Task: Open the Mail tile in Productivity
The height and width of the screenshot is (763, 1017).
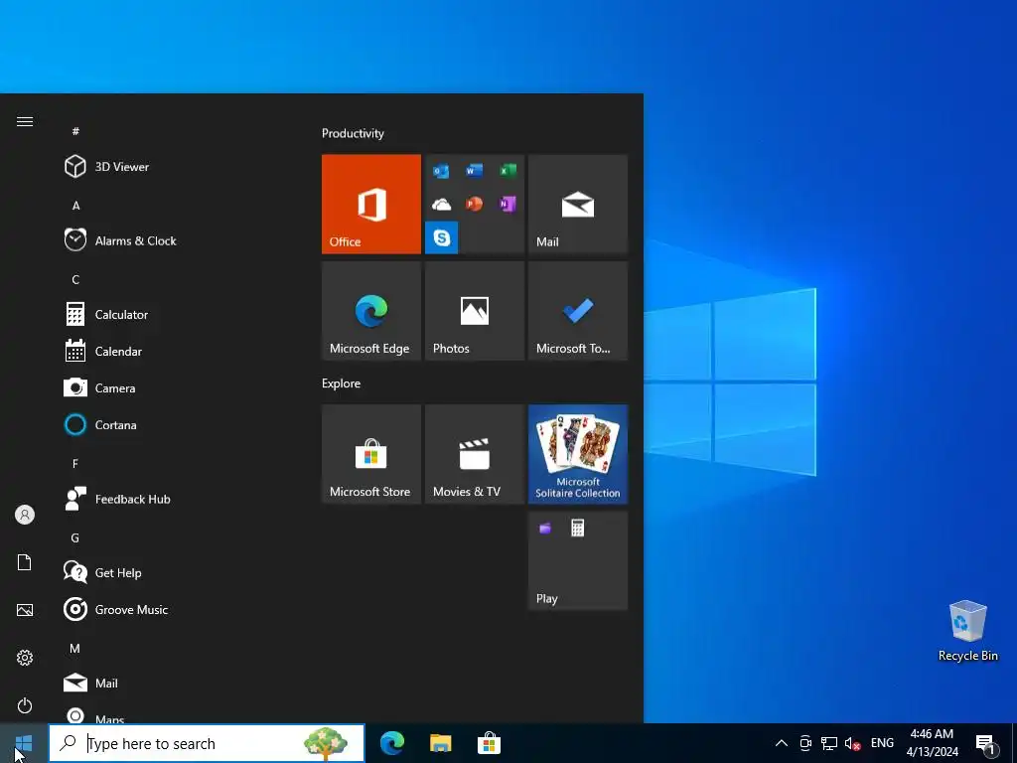Action: click(x=578, y=204)
